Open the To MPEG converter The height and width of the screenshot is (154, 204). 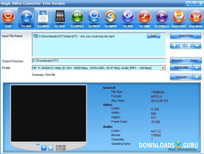[77, 17]
